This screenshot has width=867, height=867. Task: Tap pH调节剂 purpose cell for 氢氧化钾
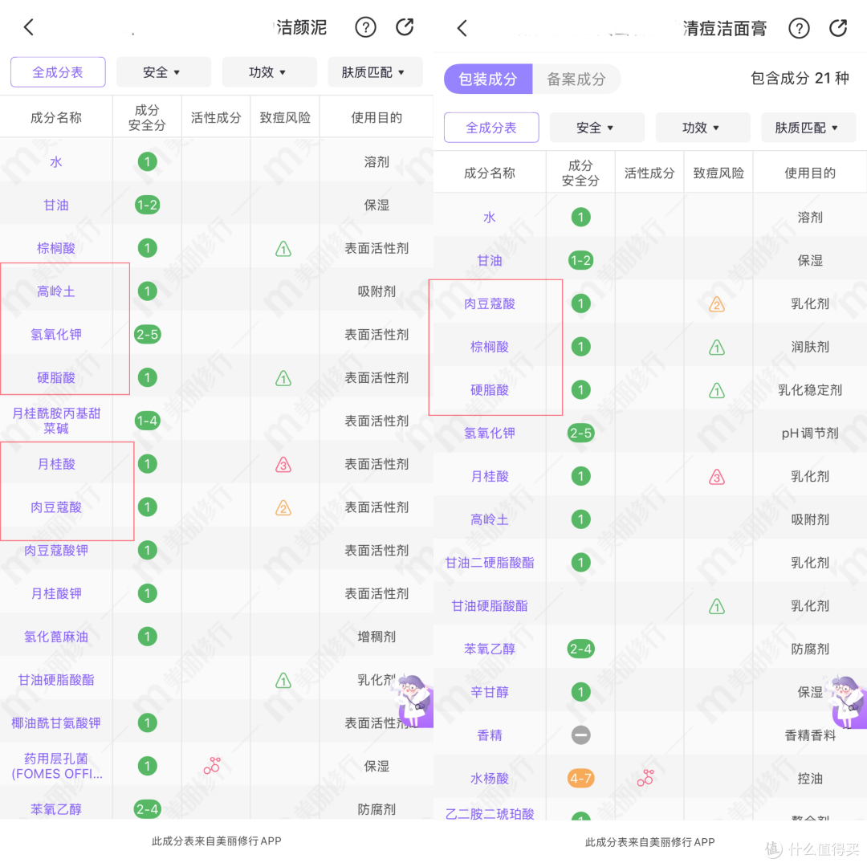pos(810,433)
